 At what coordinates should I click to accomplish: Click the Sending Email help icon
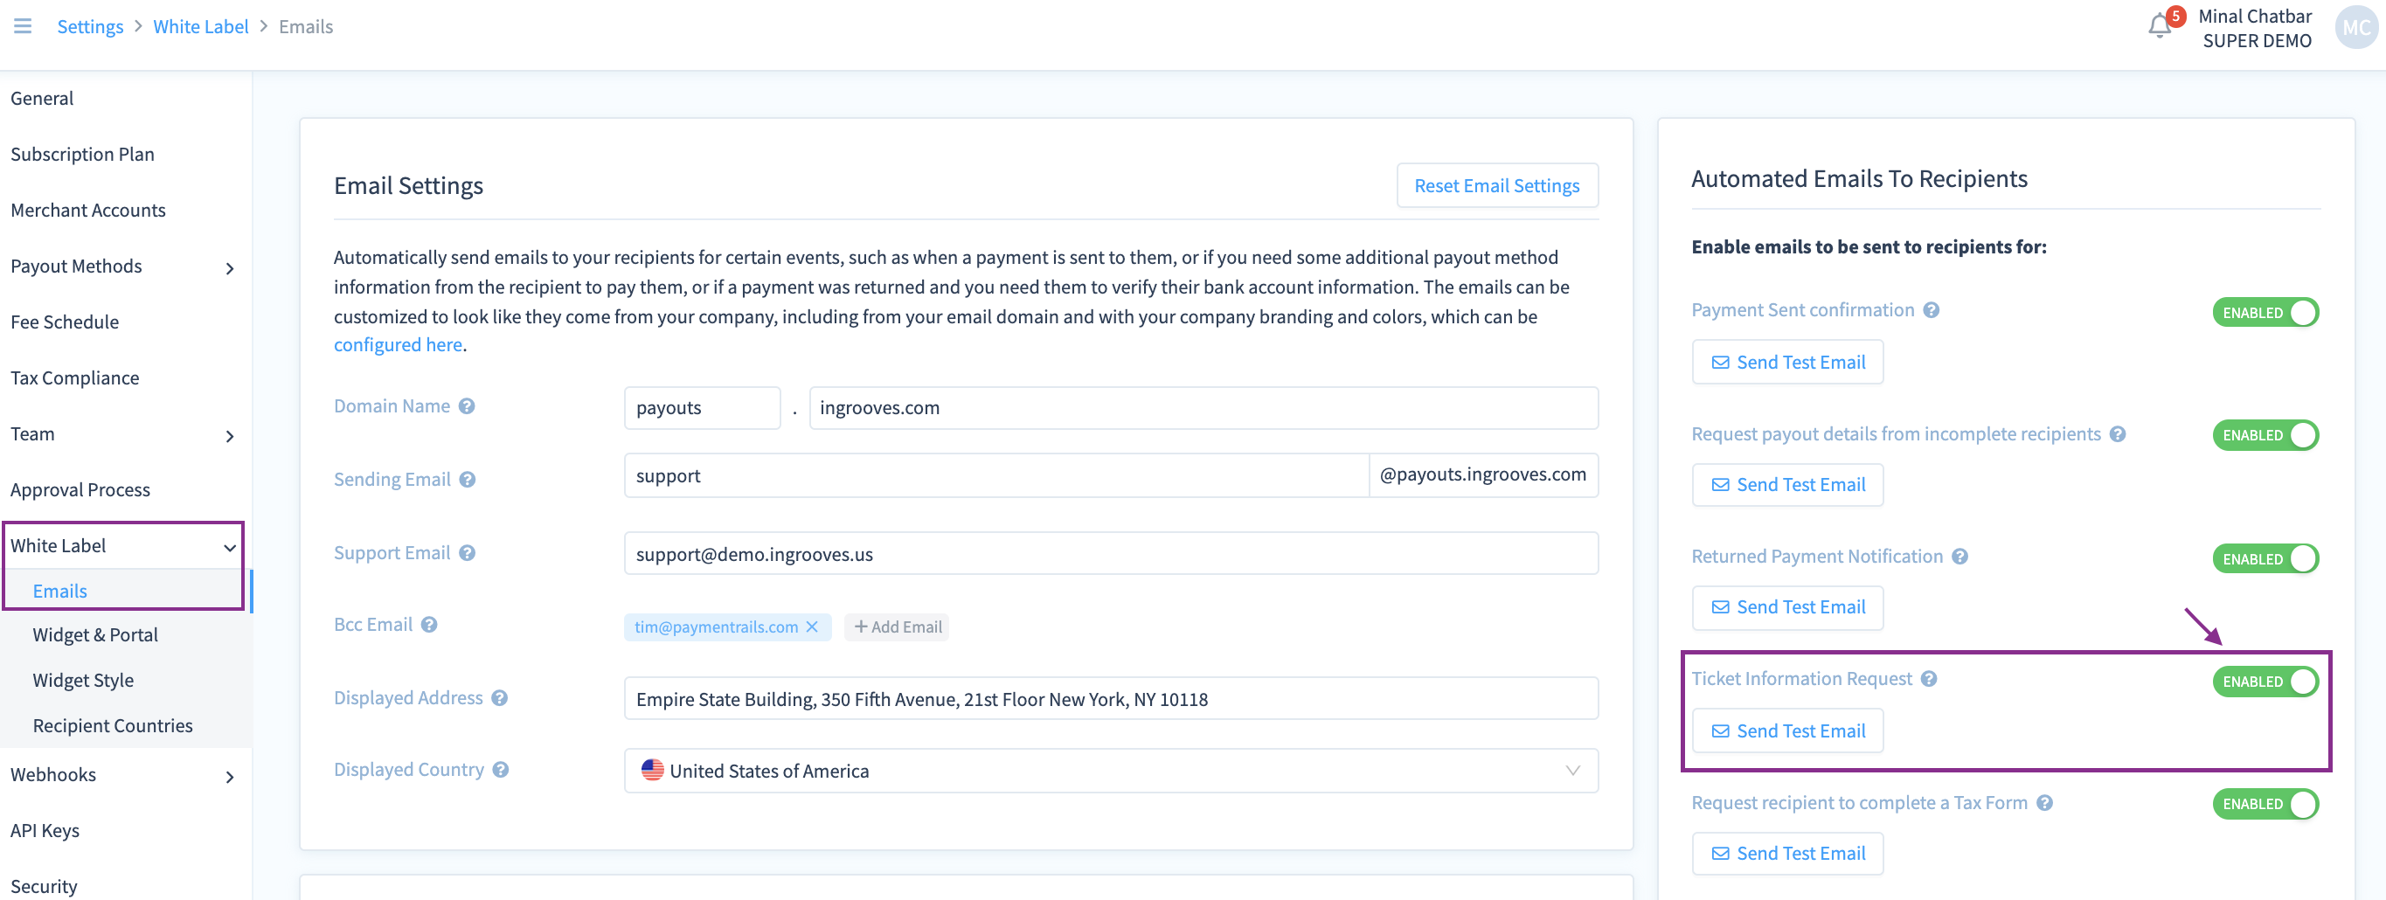[468, 480]
